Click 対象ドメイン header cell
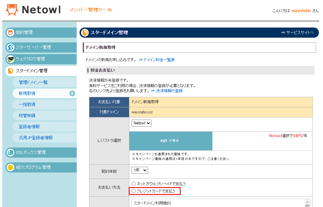This screenshot has width=323, height=207. point(109,112)
